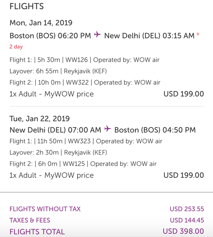This screenshot has width=213, height=237.
Task: Click New Delhi (DEL) 03:15 AM arrival
Action: 149,36
